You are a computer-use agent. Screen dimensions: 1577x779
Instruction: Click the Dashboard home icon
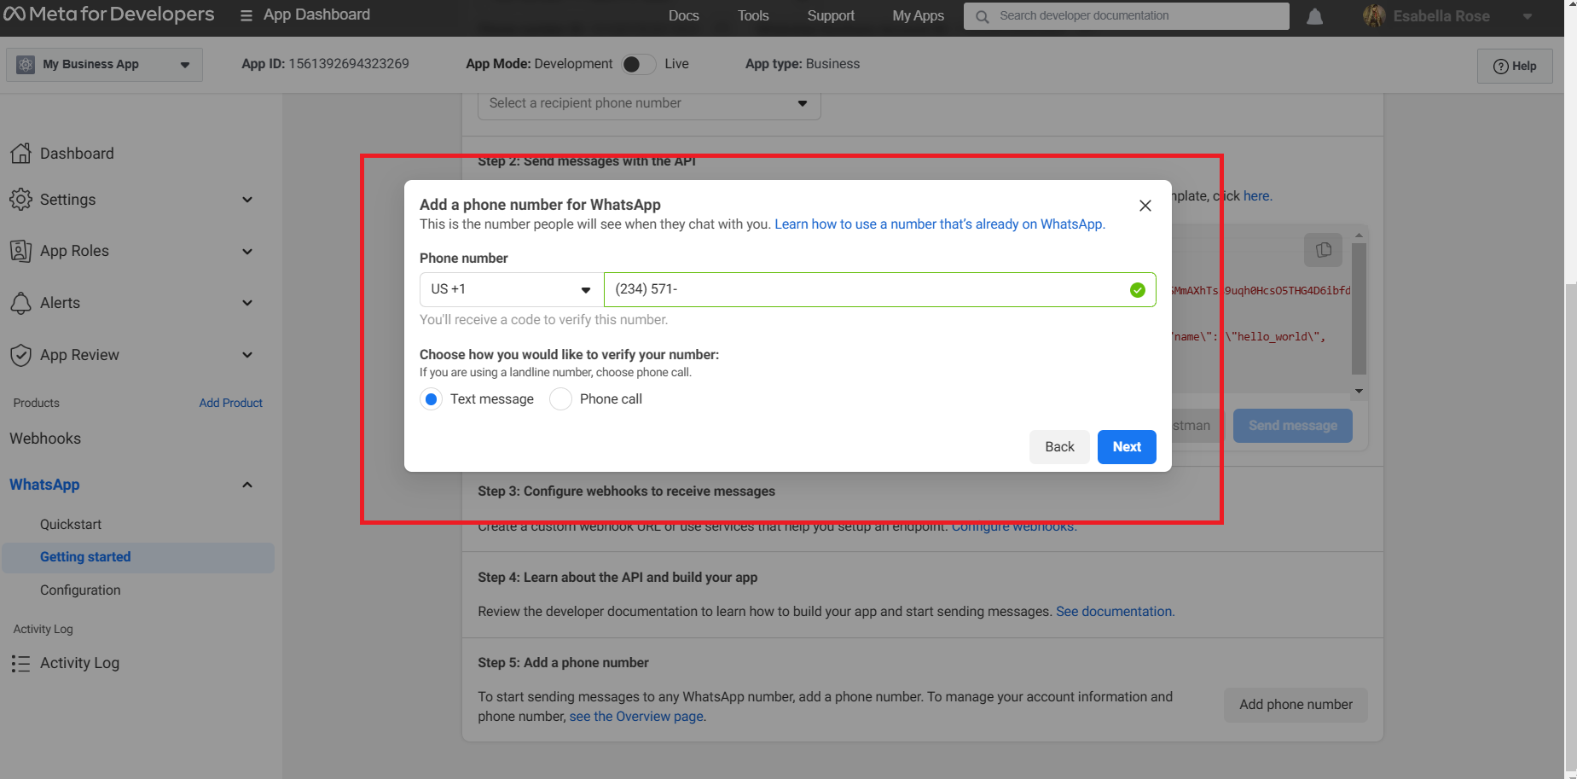point(20,154)
